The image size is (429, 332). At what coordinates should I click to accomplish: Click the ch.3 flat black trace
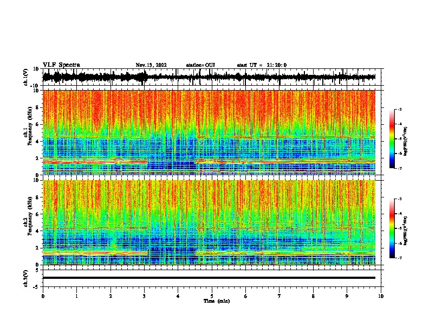[x=209, y=278]
